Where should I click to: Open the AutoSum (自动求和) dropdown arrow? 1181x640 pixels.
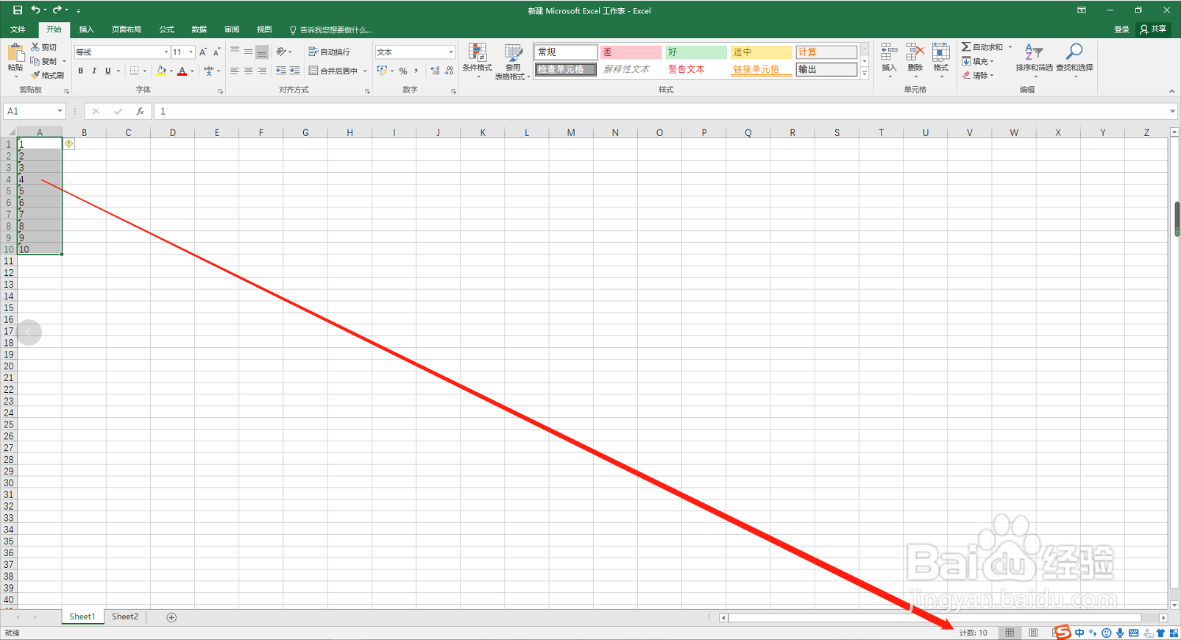tap(1010, 47)
